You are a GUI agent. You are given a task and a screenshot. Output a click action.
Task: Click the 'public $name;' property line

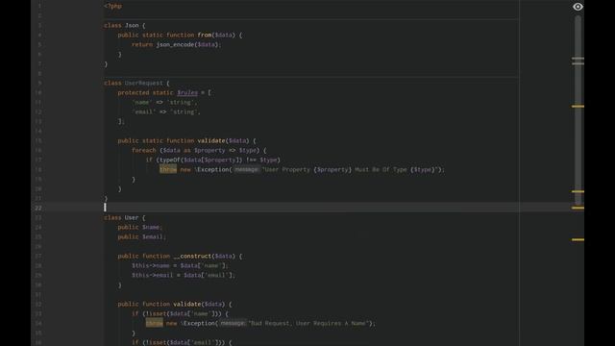(x=139, y=227)
